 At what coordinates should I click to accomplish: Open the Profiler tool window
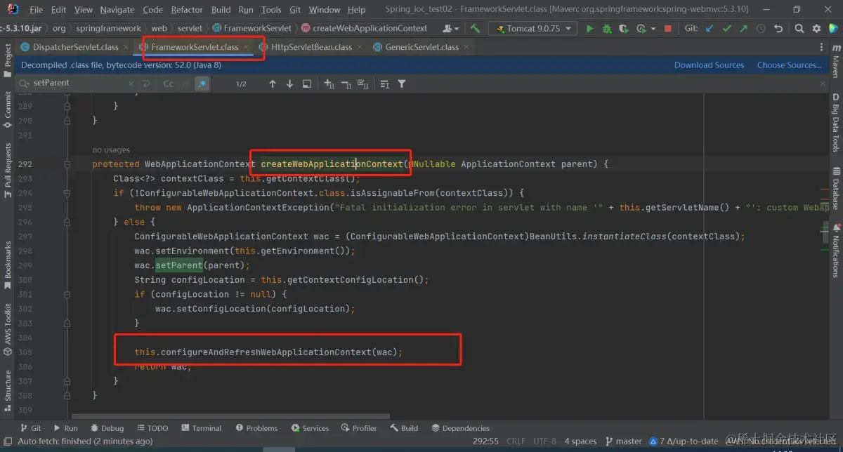[x=358, y=428]
